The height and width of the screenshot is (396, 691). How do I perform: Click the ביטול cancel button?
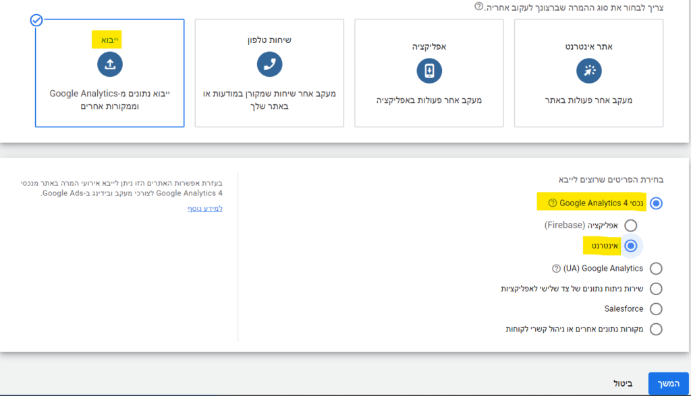coord(623,383)
